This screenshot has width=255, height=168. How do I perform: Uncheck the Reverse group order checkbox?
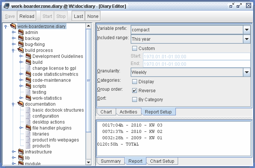pyautogui.click(x=134, y=90)
